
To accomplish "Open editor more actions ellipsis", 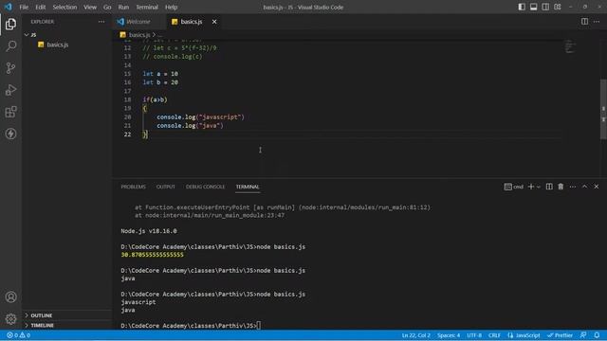I will click(x=597, y=22).
